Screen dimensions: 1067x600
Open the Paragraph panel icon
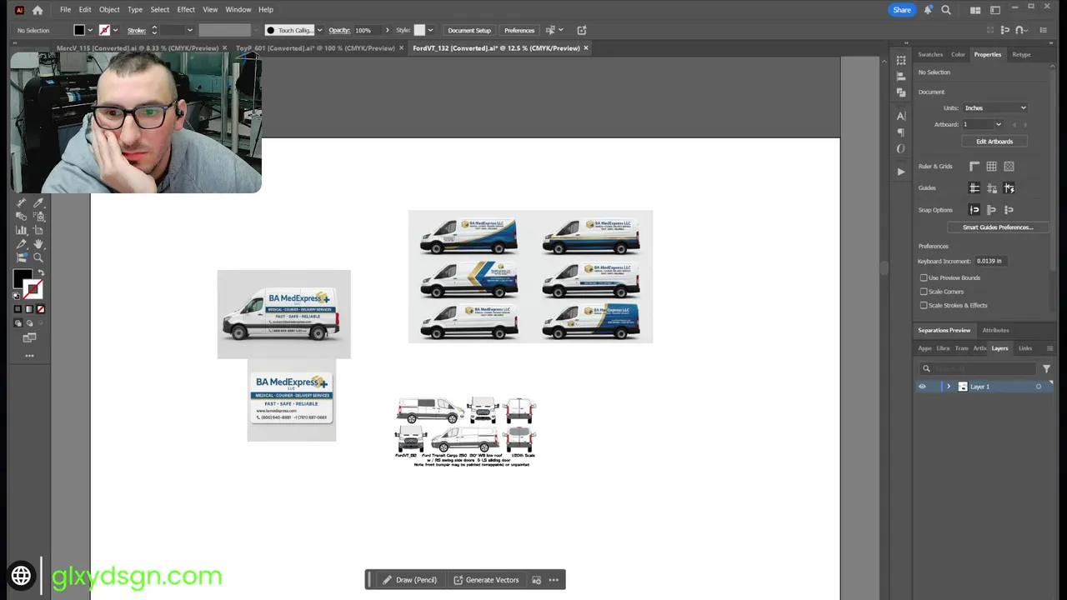click(x=901, y=132)
